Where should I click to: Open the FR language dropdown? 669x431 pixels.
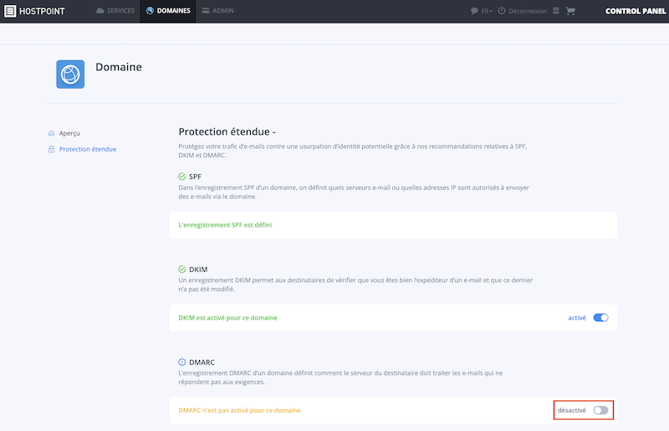(x=487, y=11)
